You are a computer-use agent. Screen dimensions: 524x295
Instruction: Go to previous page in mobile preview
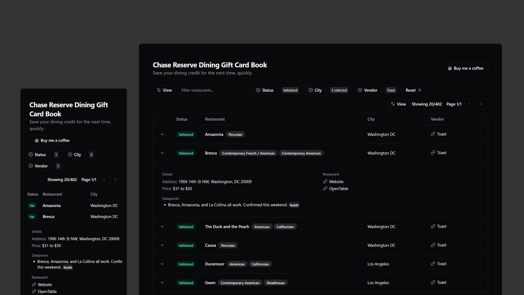click(104, 179)
